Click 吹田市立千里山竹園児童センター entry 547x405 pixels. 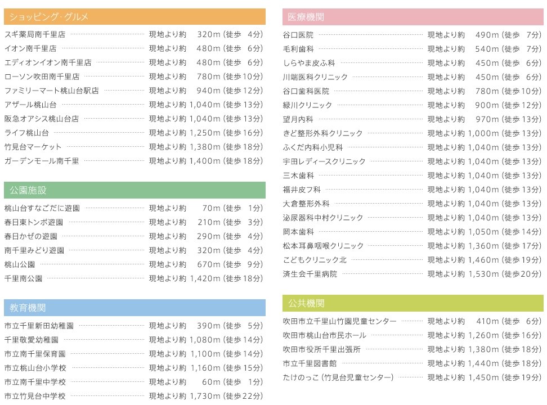coord(340,321)
